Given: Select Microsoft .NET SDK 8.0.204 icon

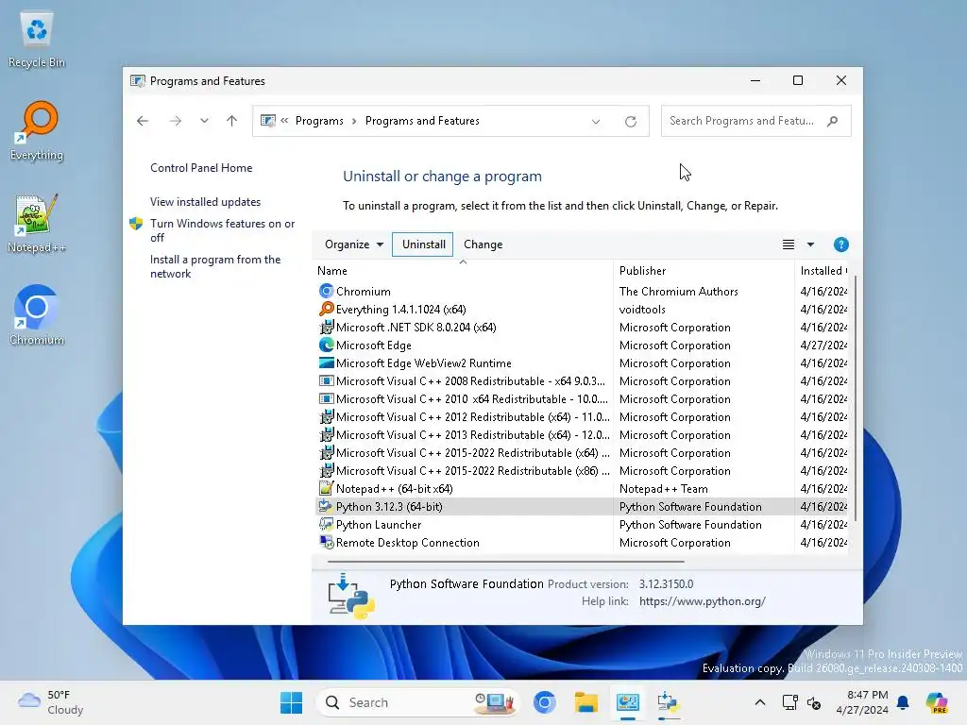Looking at the screenshot, I should click(326, 327).
